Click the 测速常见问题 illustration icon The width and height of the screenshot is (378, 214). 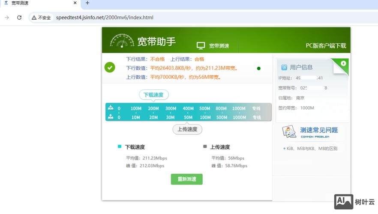tap(289, 131)
